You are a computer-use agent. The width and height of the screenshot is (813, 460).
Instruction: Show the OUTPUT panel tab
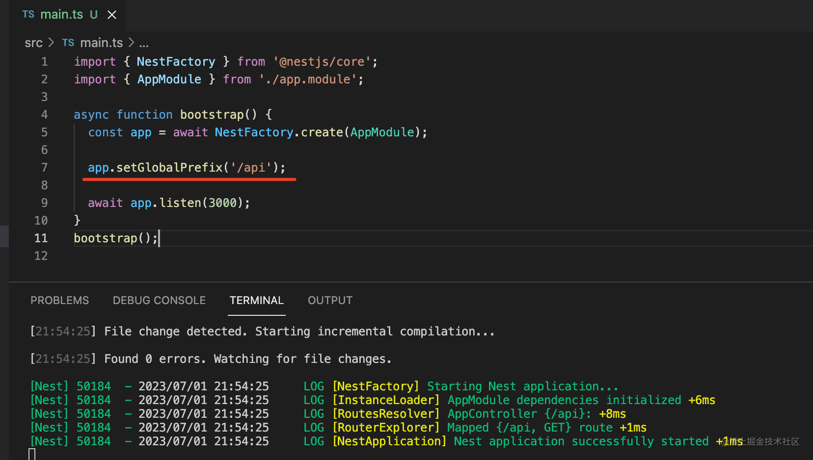pyautogui.click(x=330, y=300)
